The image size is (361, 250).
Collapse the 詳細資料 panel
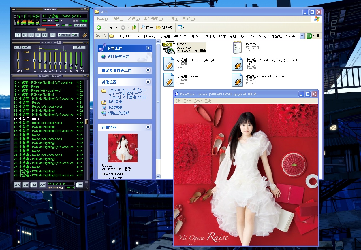[x=148, y=127]
